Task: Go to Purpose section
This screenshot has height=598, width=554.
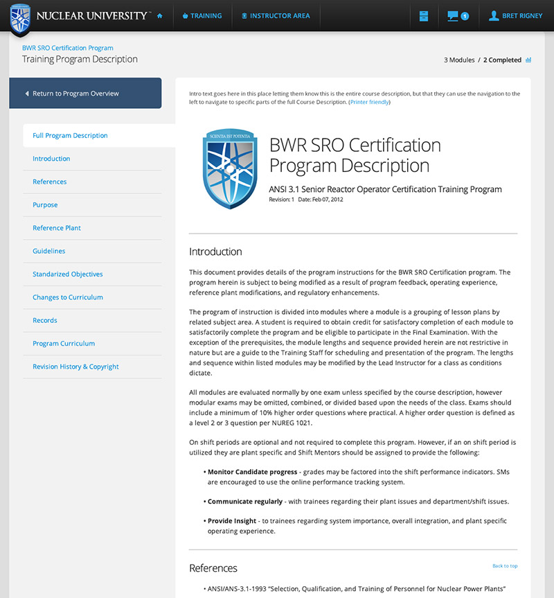Action: pos(45,205)
